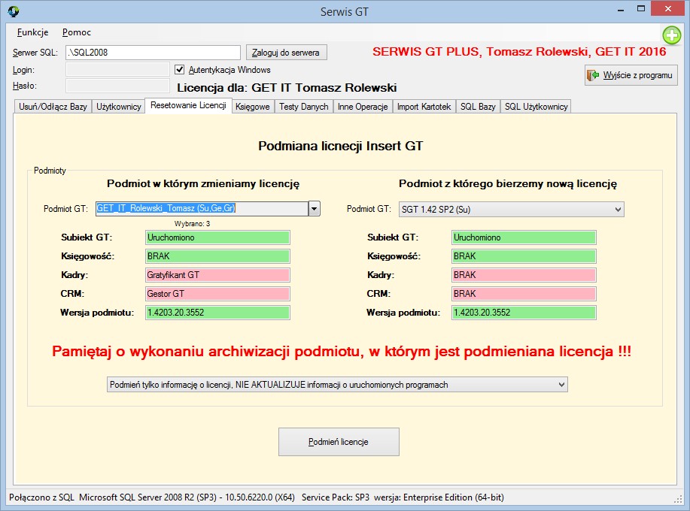This screenshot has width=690, height=511.
Task: Click the Hasło input field
Action: pos(117,86)
